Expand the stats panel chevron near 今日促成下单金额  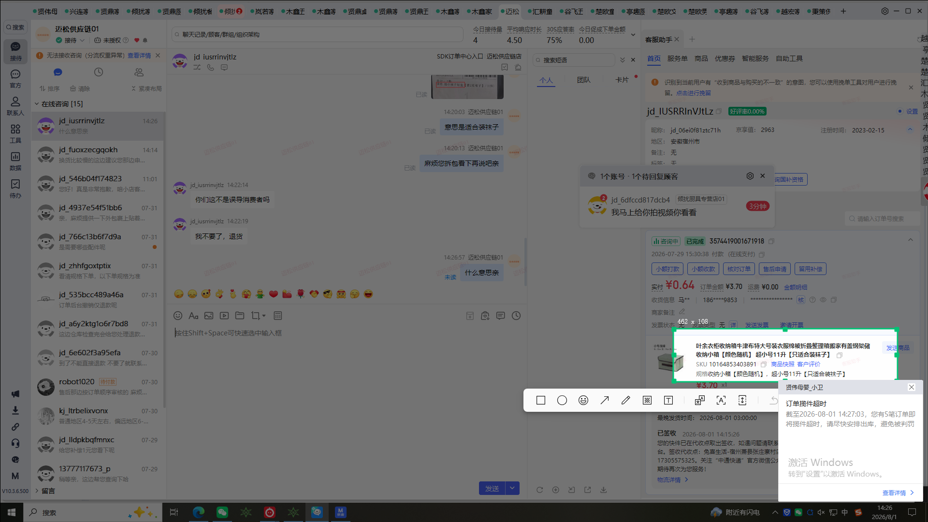(633, 35)
